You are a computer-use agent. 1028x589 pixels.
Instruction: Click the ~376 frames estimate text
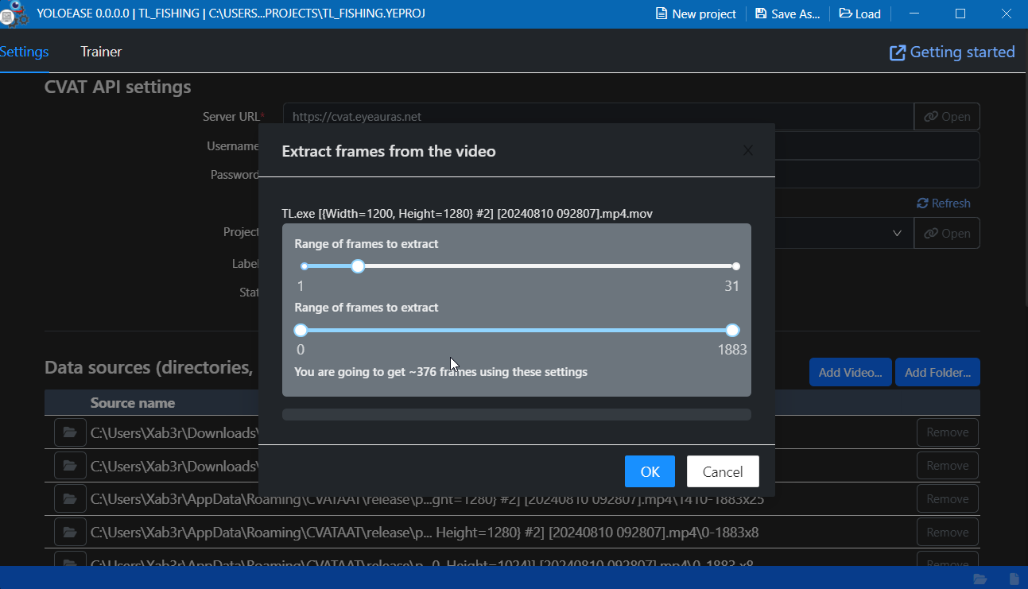coord(440,371)
